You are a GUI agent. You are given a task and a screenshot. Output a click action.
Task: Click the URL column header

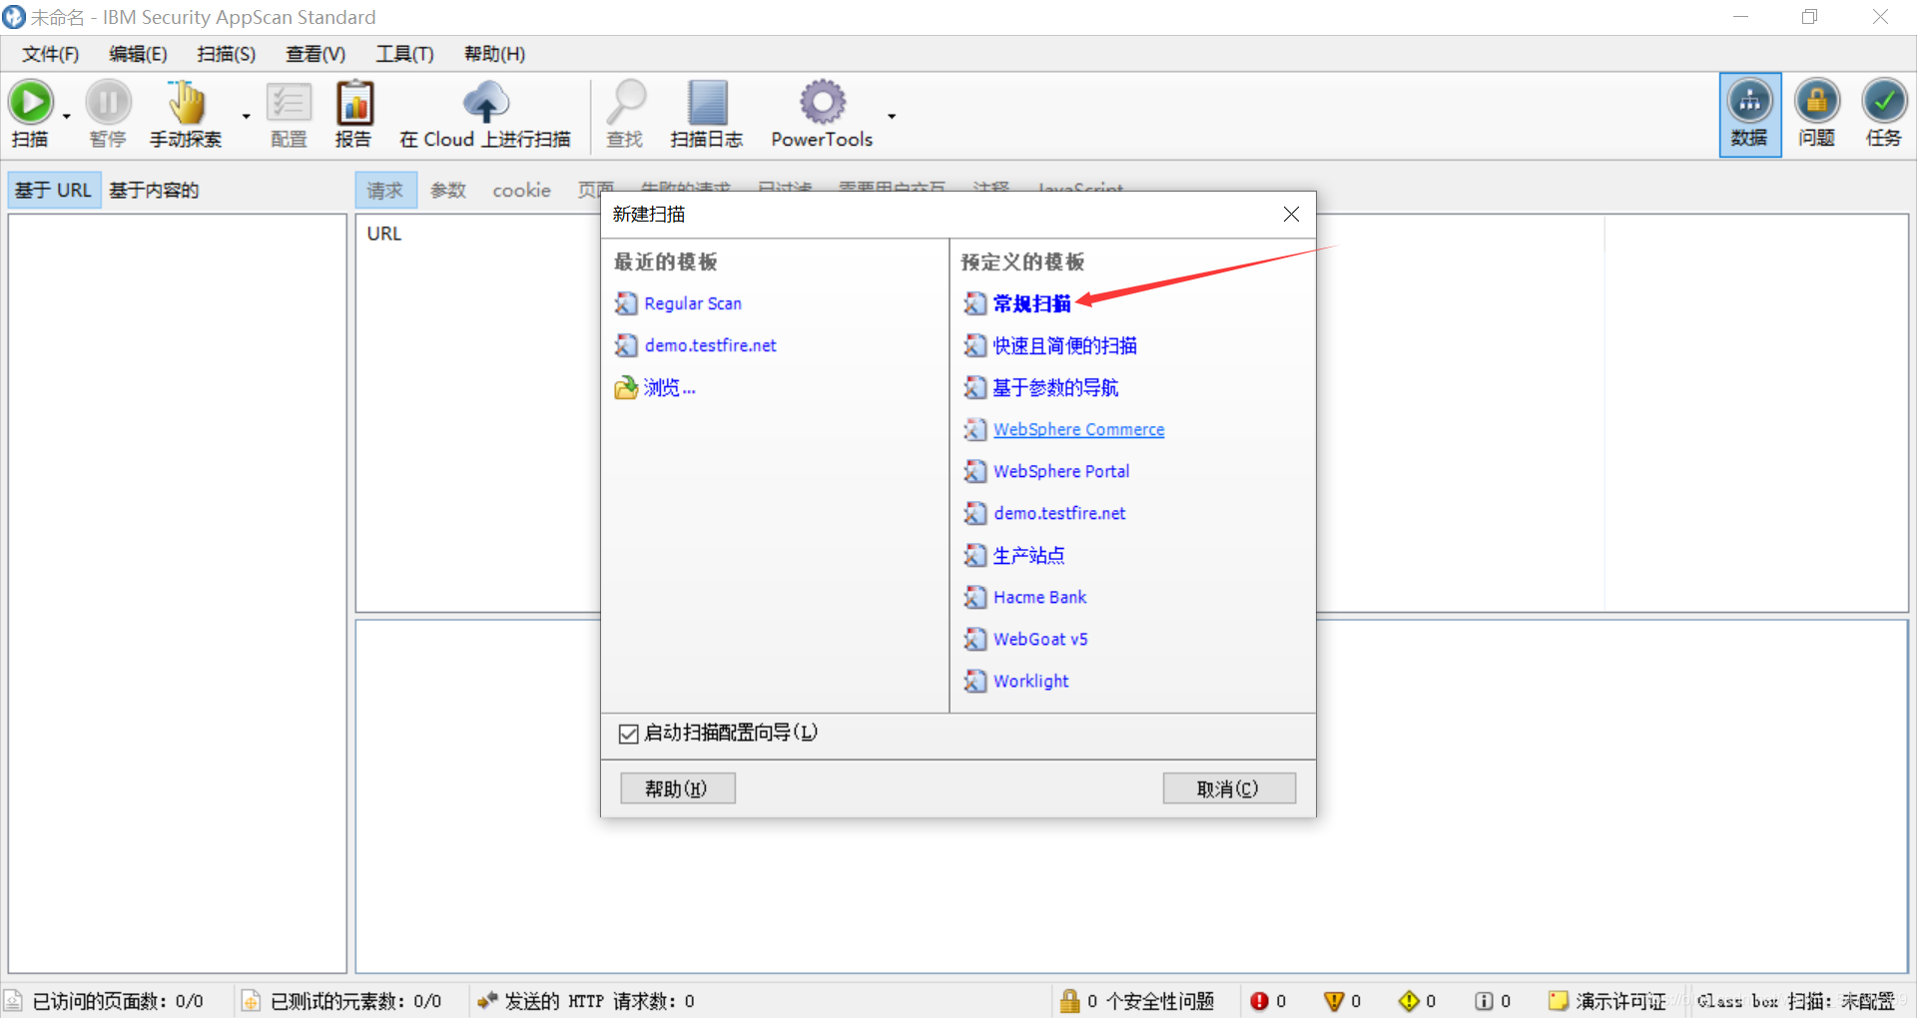[384, 234]
